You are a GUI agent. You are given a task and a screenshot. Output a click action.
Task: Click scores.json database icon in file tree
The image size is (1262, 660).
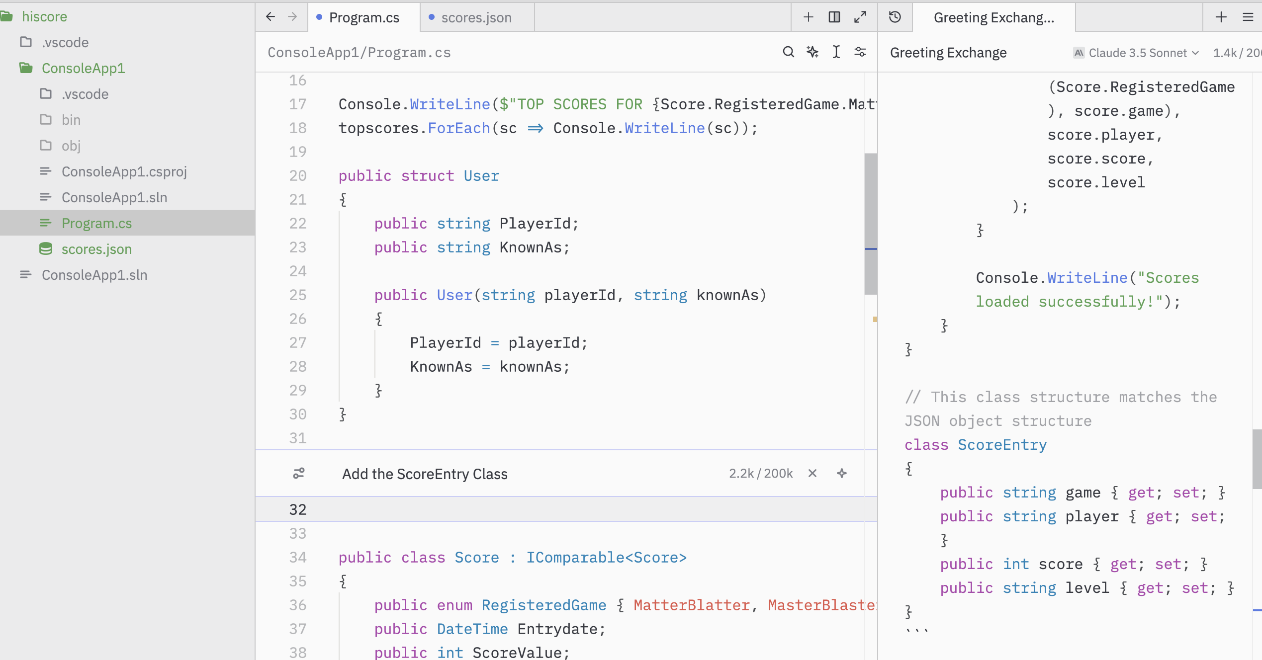(46, 248)
